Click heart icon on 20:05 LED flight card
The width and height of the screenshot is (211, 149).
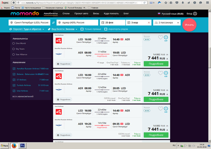click(160, 73)
